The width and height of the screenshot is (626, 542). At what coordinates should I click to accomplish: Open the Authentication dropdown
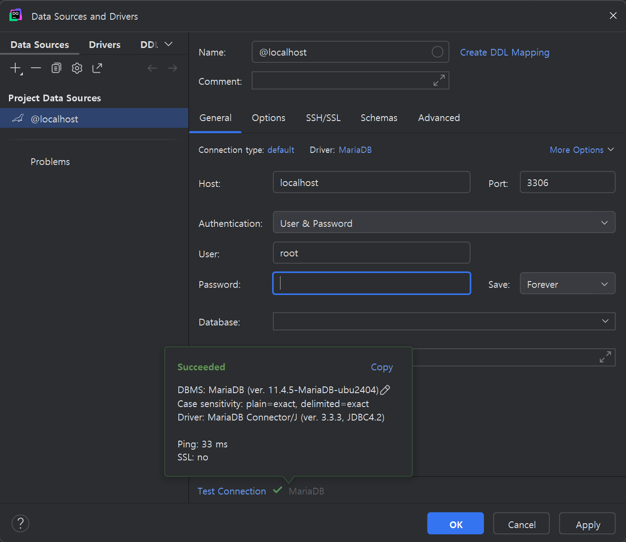point(444,222)
